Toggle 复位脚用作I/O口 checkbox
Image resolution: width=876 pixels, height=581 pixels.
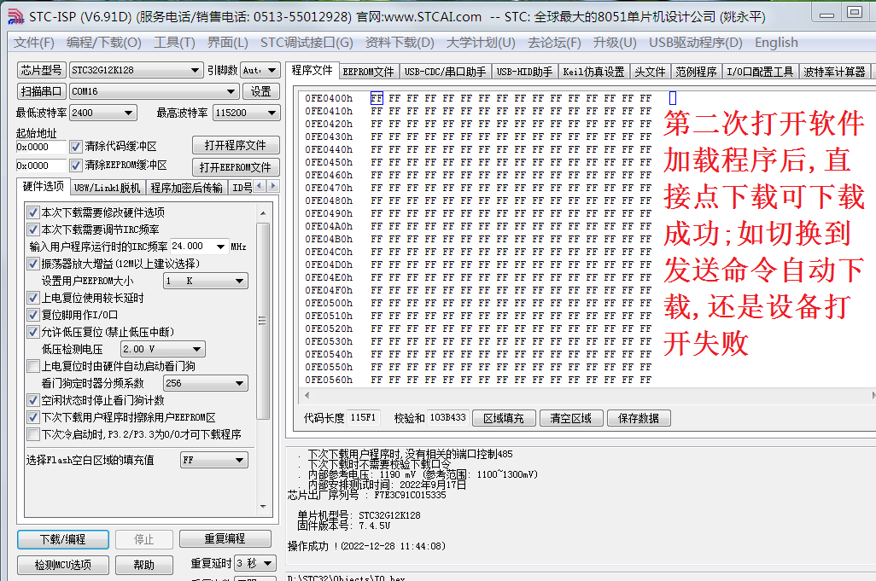(x=33, y=315)
